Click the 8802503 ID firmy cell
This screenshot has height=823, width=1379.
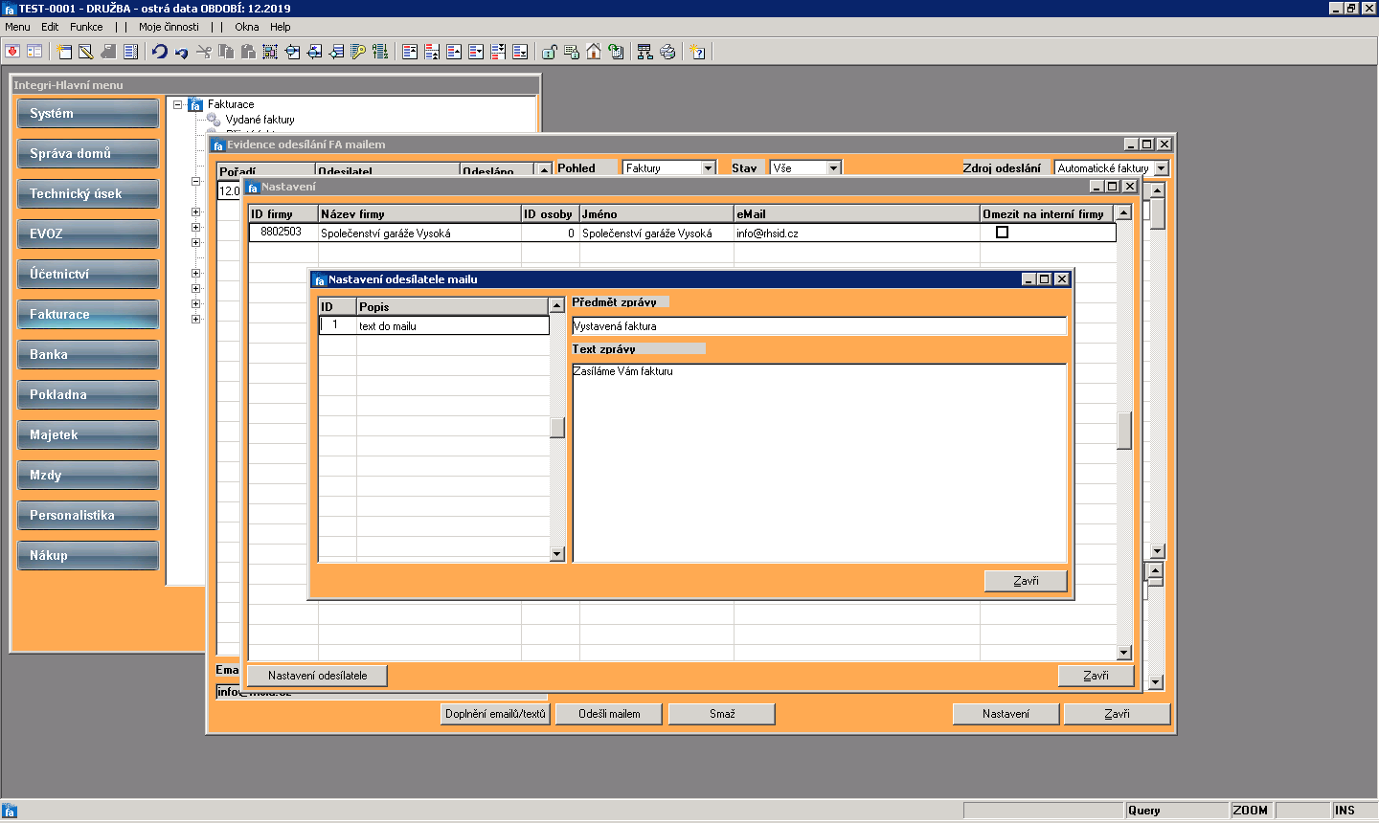[x=282, y=233]
